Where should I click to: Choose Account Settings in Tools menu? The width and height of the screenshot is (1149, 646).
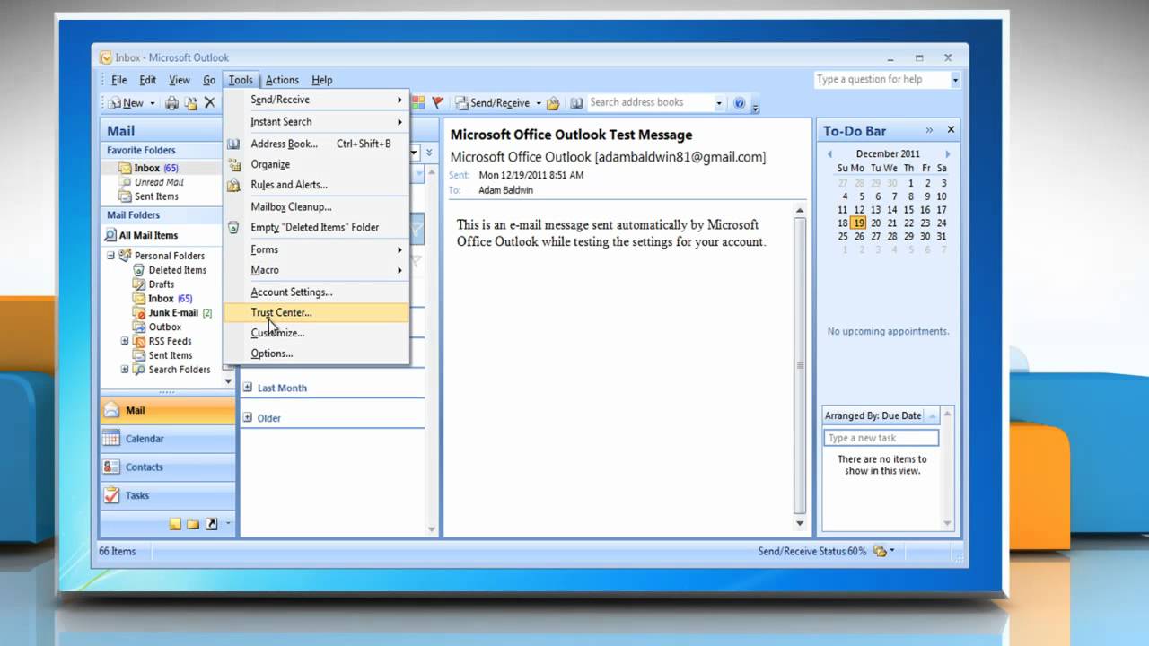(x=316, y=292)
